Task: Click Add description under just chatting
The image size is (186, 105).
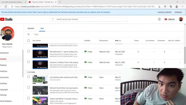Action: pos(55,80)
